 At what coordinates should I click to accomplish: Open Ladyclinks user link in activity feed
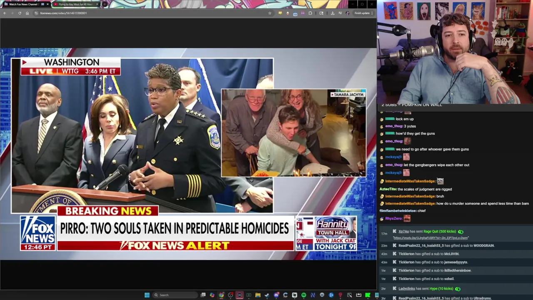406,288
